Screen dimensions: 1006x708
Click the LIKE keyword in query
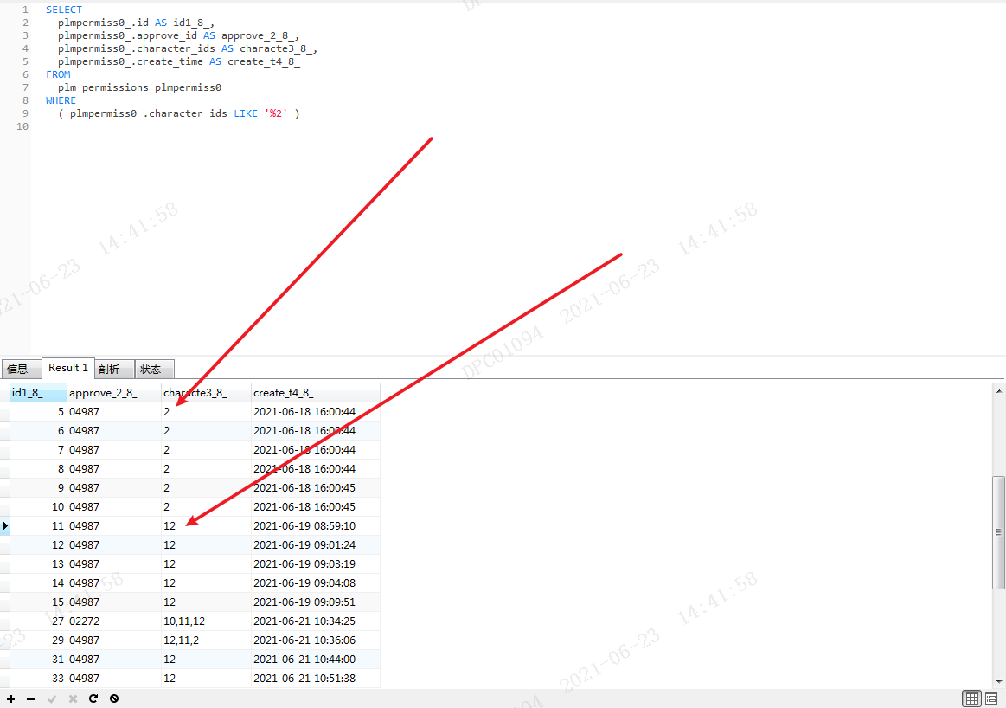pyautogui.click(x=246, y=113)
